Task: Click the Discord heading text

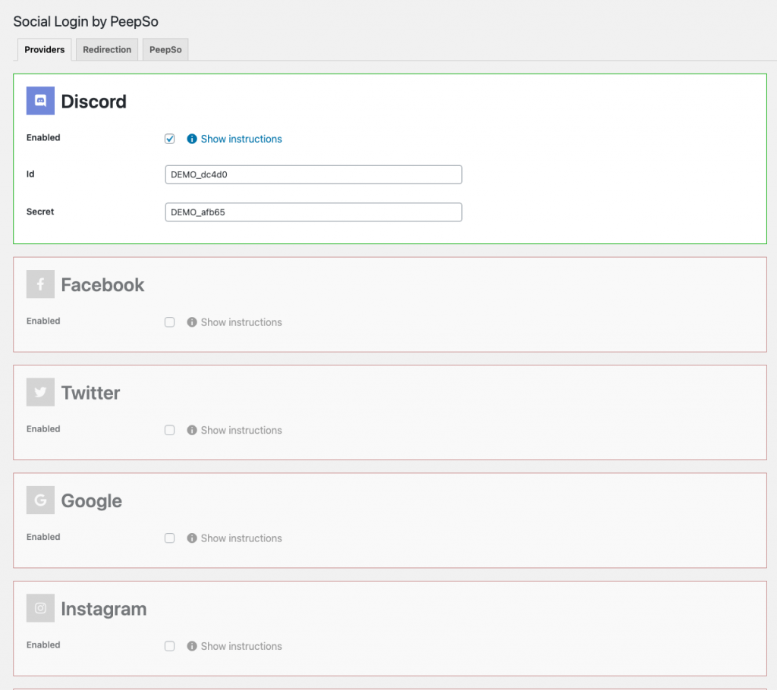Action: 93,102
